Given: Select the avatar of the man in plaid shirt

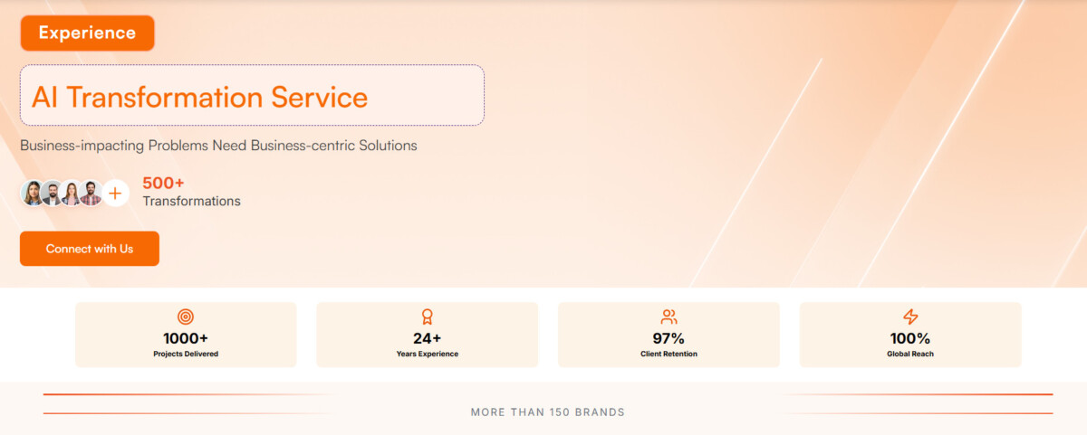Looking at the screenshot, I should click(90, 193).
